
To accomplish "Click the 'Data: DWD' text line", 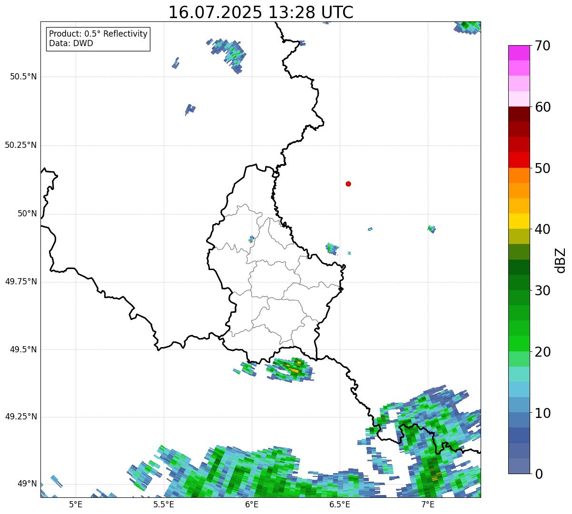I will (x=71, y=43).
